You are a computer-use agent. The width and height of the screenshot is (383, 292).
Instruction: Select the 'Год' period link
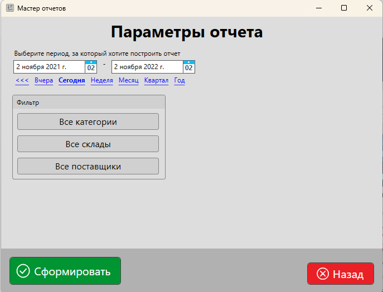[180, 81]
